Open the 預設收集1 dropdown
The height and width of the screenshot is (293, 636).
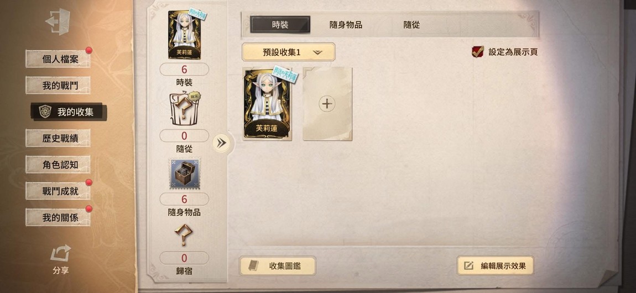288,52
